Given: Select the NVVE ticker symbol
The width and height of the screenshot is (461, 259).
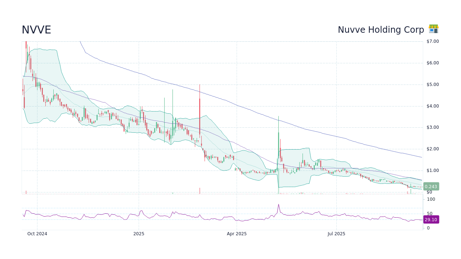Looking at the screenshot, I should (x=36, y=30).
